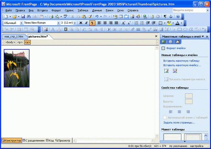The width and height of the screenshot is (211, 149).
Task: Click the Increase Indent icon
Action: pos(153,23)
